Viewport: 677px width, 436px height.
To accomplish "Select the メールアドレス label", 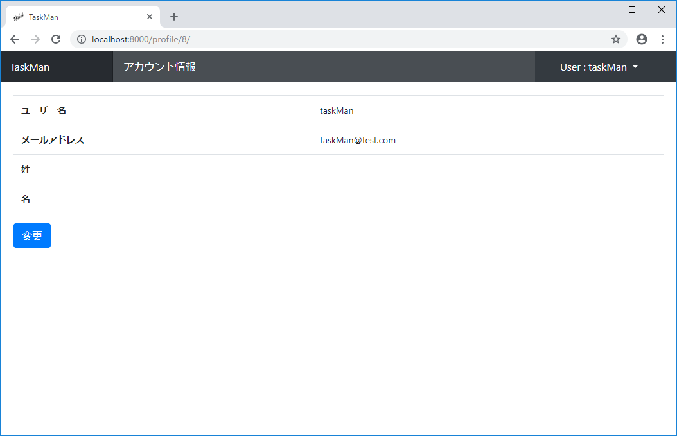I will (x=53, y=140).
